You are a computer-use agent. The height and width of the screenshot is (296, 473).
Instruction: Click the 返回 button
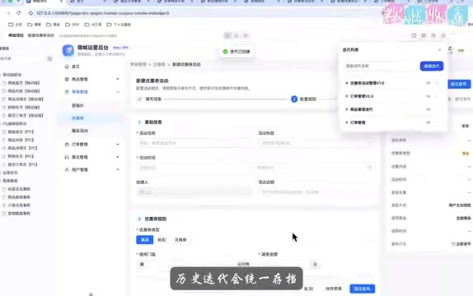click(x=308, y=289)
